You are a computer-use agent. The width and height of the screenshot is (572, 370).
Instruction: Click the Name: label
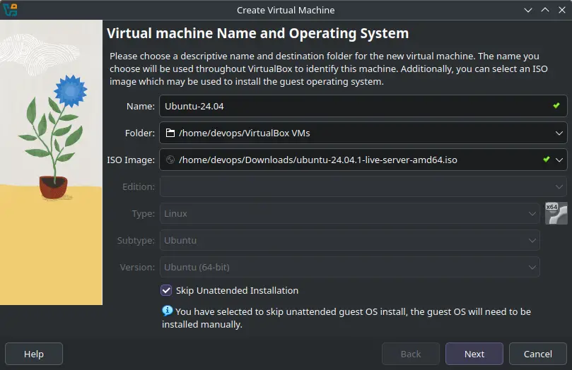coord(141,106)
